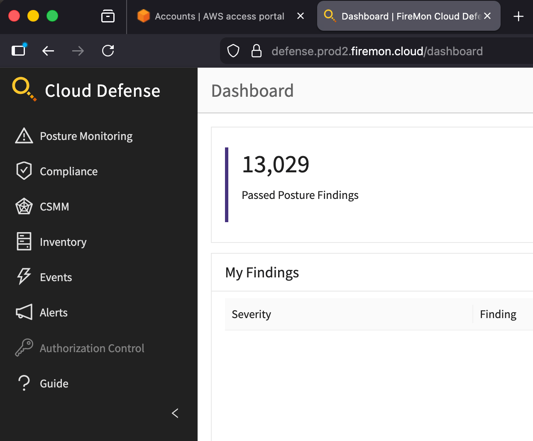533x441 pixels.
Task: Open a new browser tab
Action: [518, 16]
